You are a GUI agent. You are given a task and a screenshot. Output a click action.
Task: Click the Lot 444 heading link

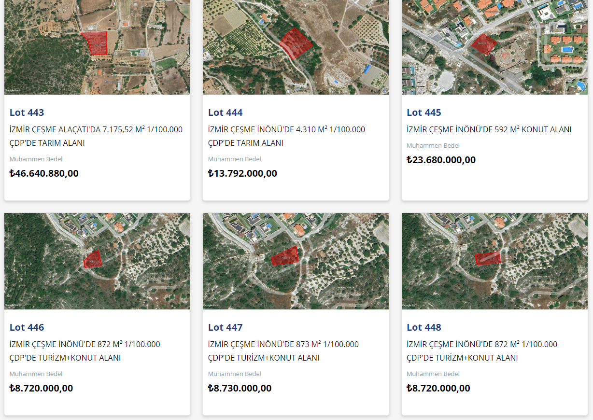(225, 112)
